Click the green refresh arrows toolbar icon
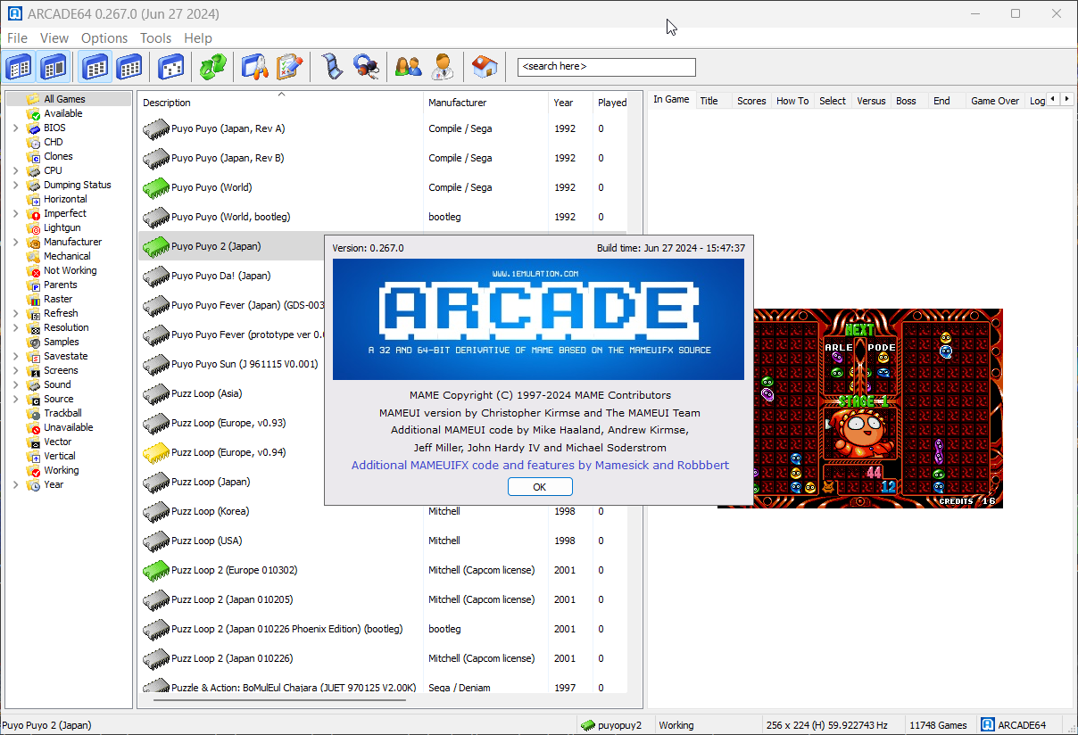Image resolution: width=1078 pixels, height=735 pixels. (212, 67)
